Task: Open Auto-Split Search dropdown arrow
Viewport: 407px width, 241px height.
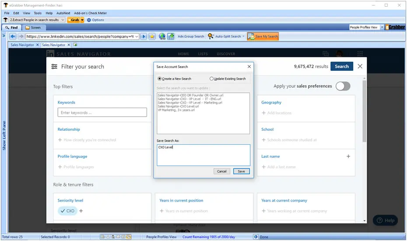Action: tap(243, 37)
